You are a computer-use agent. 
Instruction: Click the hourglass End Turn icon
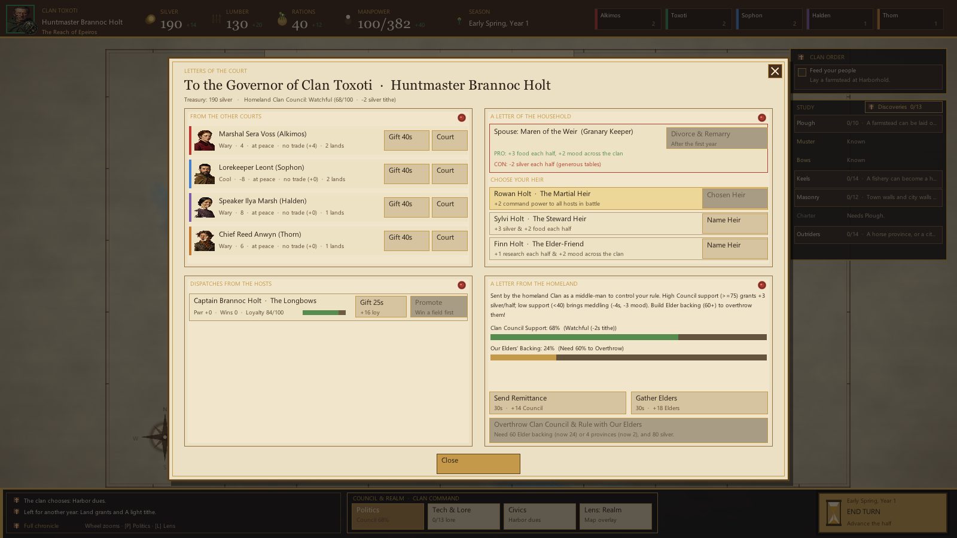(x=833, y=512)
